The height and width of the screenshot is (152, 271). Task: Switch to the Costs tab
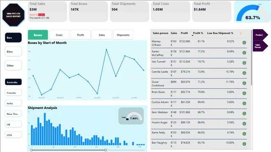(59, 35)
